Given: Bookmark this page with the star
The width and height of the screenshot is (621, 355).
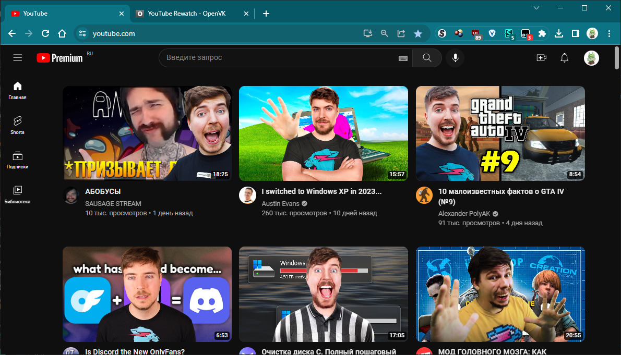Looking at the screenshot, I should click(x=418, y=34).
